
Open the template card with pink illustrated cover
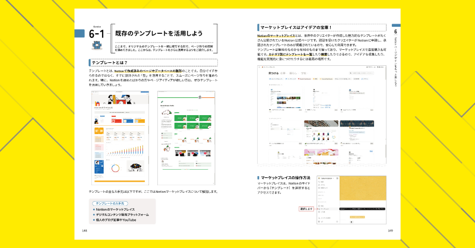point(321,156)
